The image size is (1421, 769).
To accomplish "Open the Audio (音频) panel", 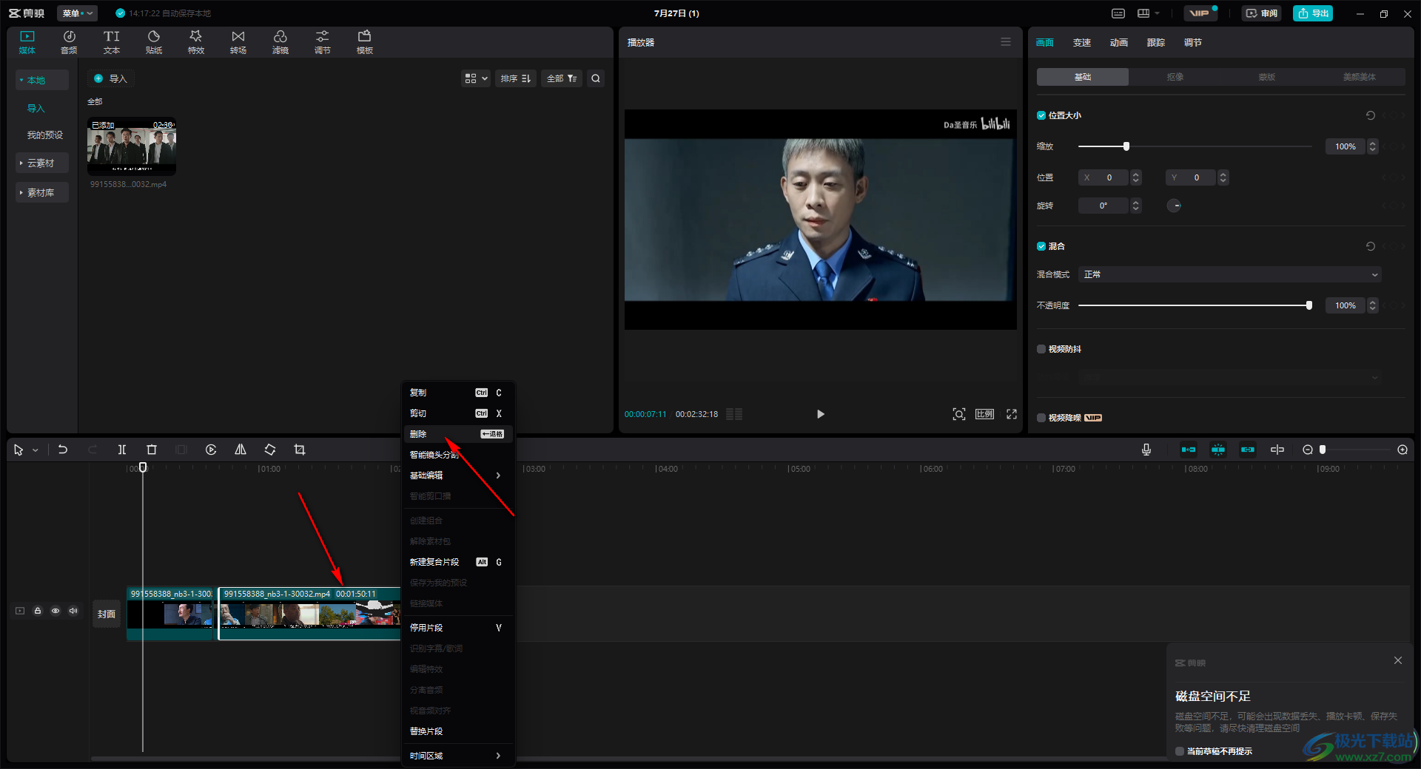I will coord(69,42).
